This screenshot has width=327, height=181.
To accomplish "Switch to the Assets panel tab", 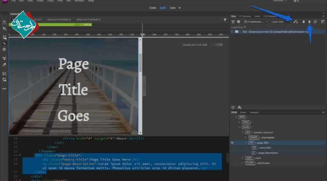I will 243,112.
